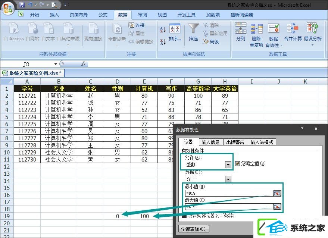Select the 社会人文学 cell in row 10
Screen dimensions: 328x238
[59, 152]
